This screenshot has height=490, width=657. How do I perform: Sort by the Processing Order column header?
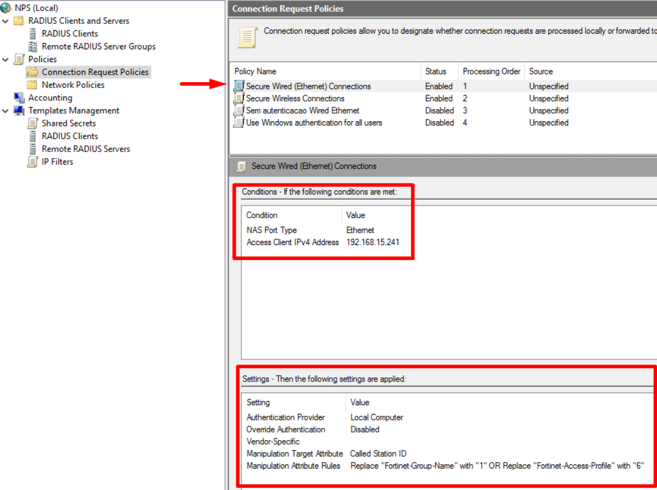(x=491, y=71)
